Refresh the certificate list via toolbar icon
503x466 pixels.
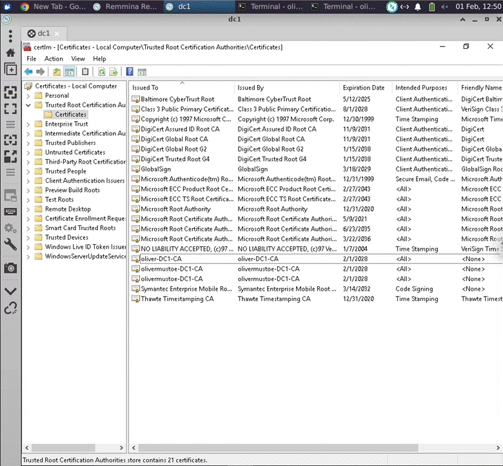pos(102,72)
